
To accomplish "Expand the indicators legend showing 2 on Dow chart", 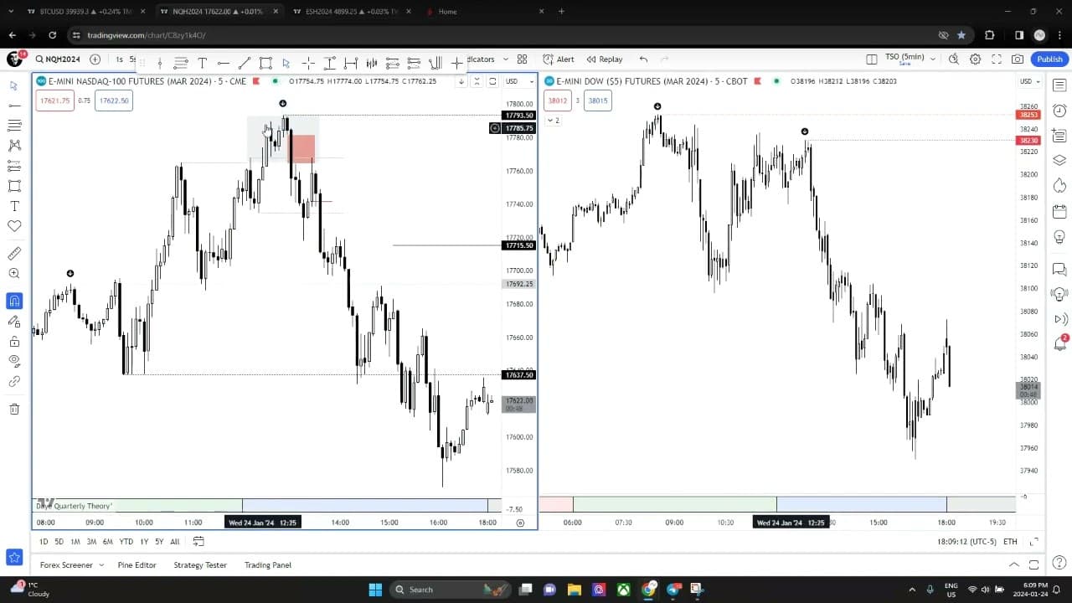I will tap(554, 121).
